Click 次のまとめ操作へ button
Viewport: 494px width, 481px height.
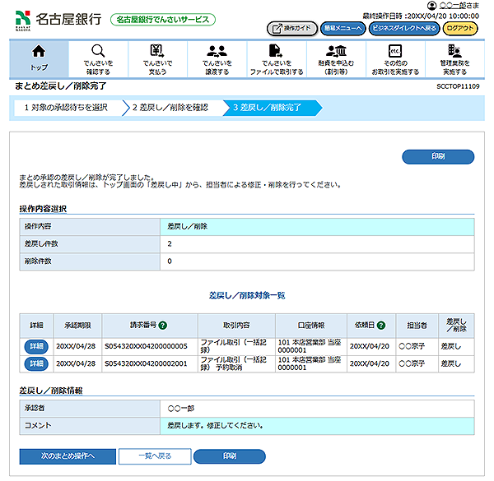coord(68,456)
